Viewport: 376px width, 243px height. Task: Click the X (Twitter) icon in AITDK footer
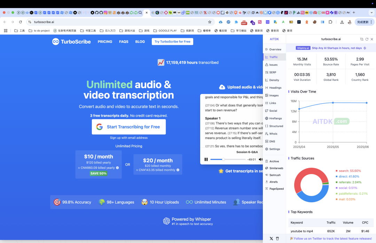pyautogui.click(x=271, y=239)
